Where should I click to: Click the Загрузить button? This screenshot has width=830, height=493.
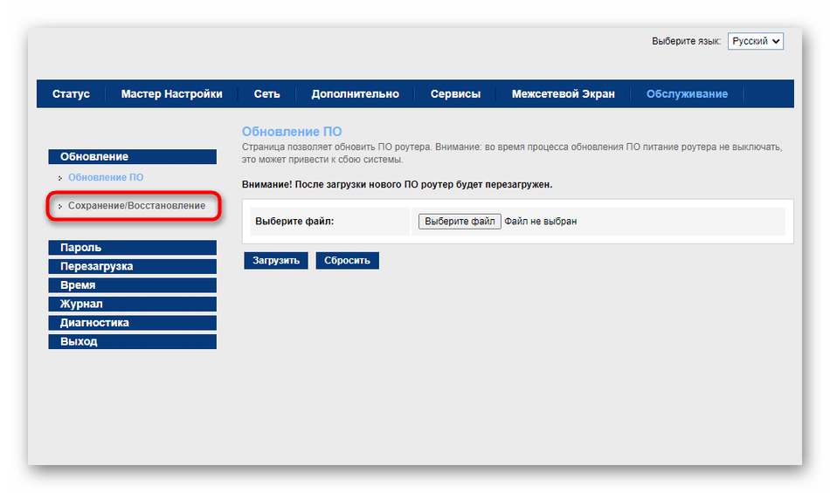tap(276, 260)
